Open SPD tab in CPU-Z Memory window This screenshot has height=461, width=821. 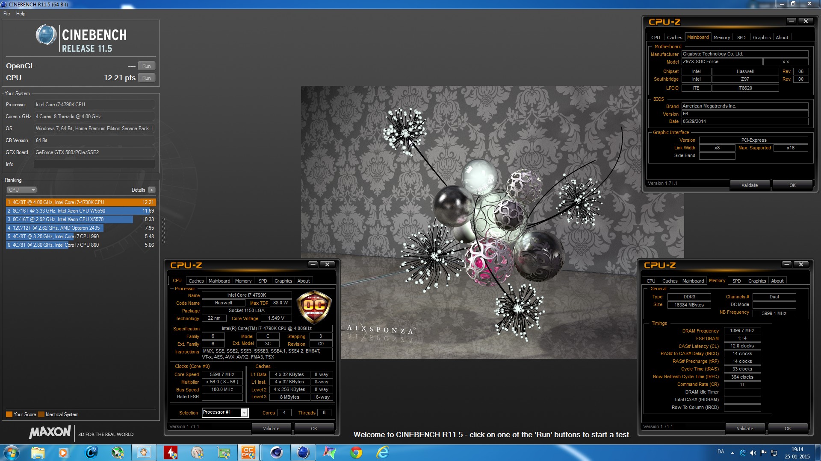coord(737,281)
